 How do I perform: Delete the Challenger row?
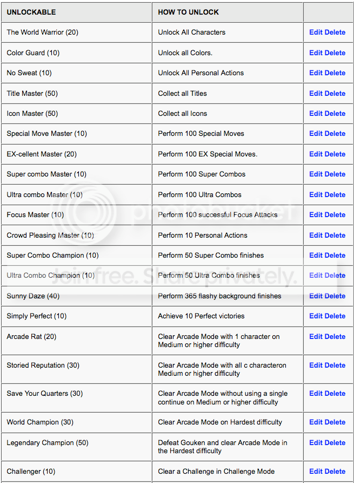335,471
